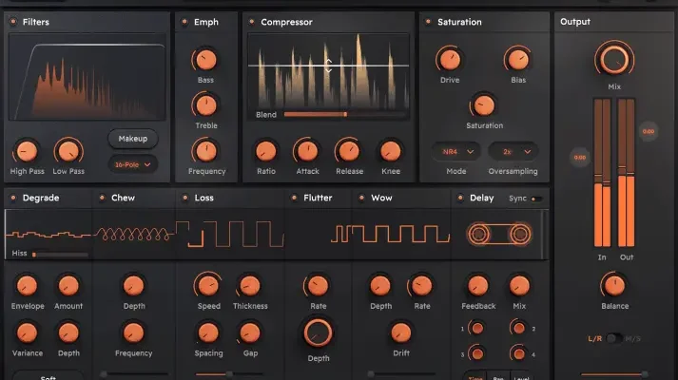
Task: Select the Compressor Attack knob
Action: [x=306, y=150]
